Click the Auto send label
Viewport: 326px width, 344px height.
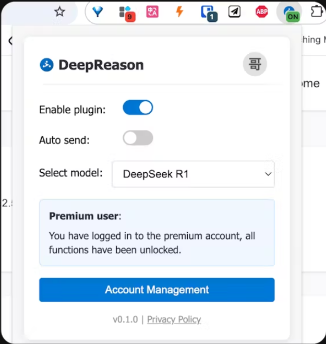coord(65,140)
